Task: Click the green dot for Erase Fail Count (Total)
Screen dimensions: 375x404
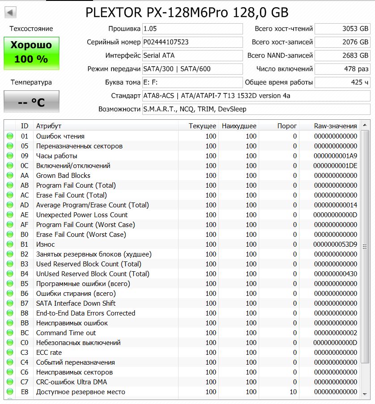Action: click(x=10, y=195)
